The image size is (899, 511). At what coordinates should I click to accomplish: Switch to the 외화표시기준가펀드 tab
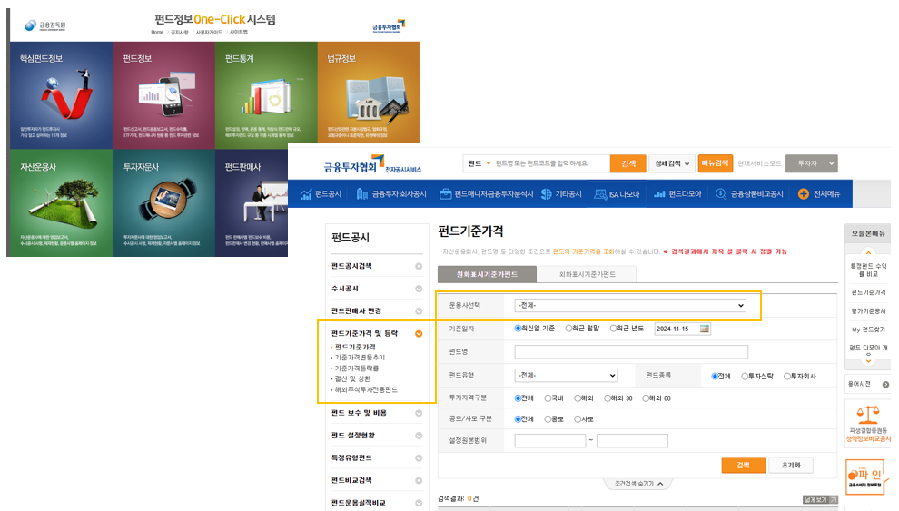click(x=588, y=274)
